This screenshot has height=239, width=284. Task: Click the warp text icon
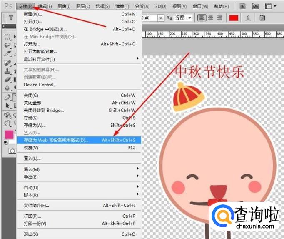[248, 18]
